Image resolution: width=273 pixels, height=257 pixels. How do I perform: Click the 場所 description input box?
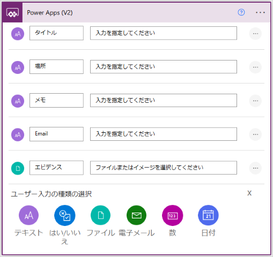click(x=164, y=67)
